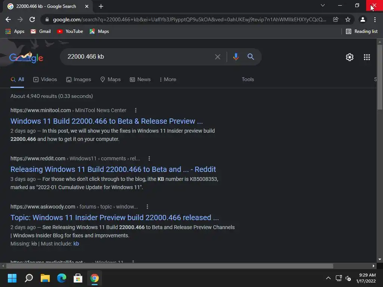Open 'Releasing Windows 11 Build' Reddit result
This screenshot has height=287, width=383.
(x=113, y=169)
